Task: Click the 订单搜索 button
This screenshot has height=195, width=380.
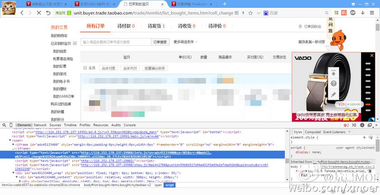Action: 160,42
